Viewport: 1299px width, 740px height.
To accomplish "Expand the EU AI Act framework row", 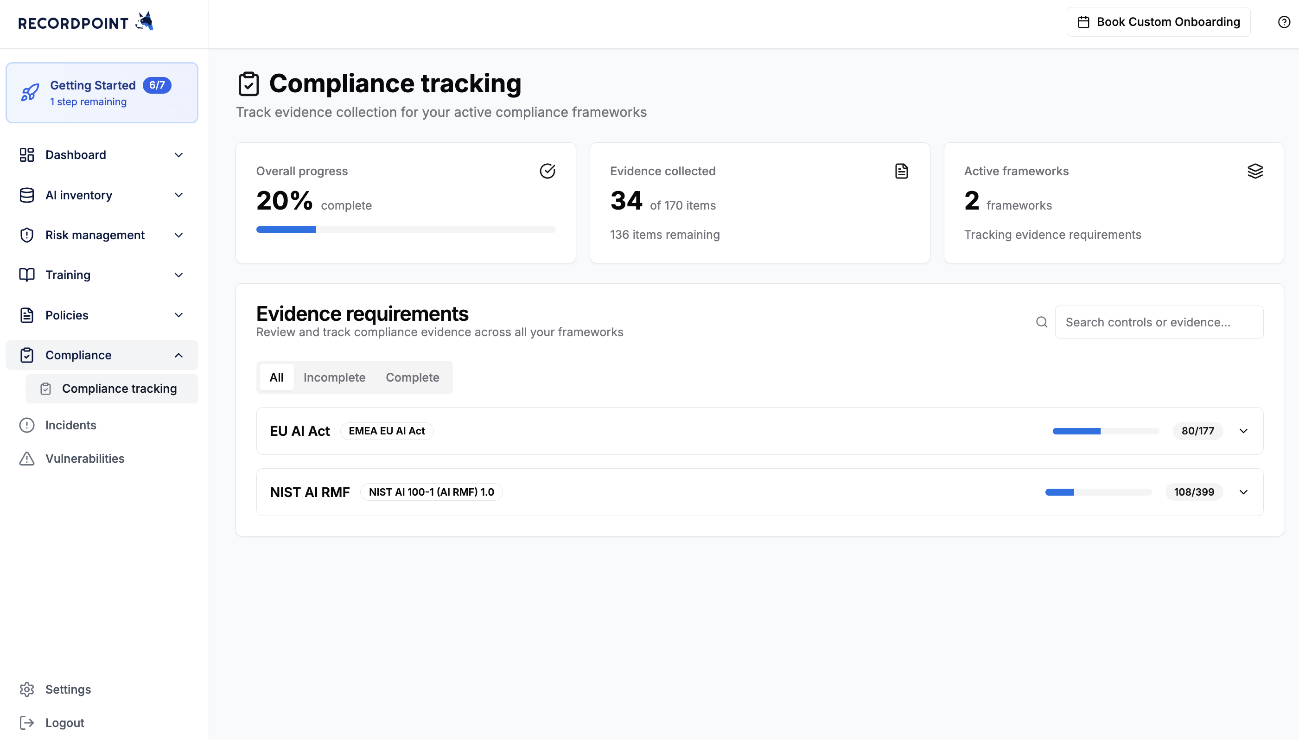I will pos(1243,430).
